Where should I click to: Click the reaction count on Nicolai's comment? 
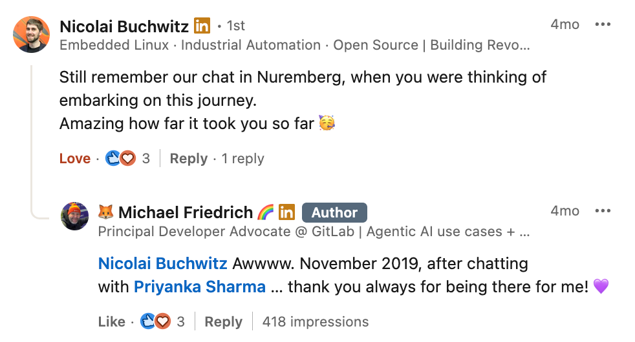tap(146, 159)
